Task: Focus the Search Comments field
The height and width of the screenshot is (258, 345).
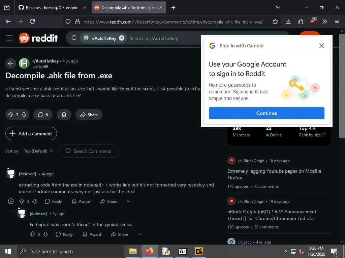Action: 89,151
